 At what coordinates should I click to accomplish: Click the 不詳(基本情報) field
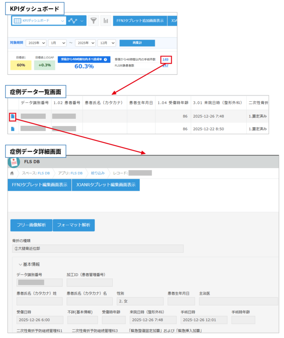click(x=82, y=320)
